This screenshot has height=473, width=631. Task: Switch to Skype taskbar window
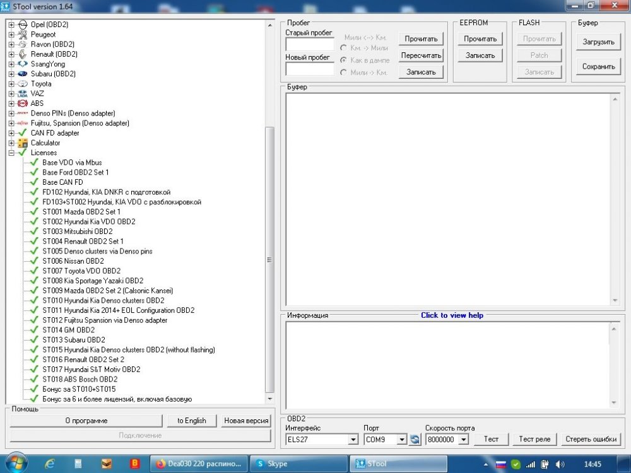298,464
